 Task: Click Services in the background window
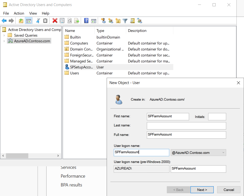[x=68, y=168]
